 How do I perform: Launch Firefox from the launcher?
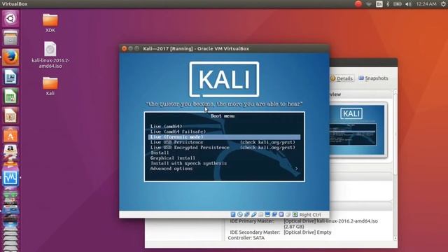pos(10,57)
